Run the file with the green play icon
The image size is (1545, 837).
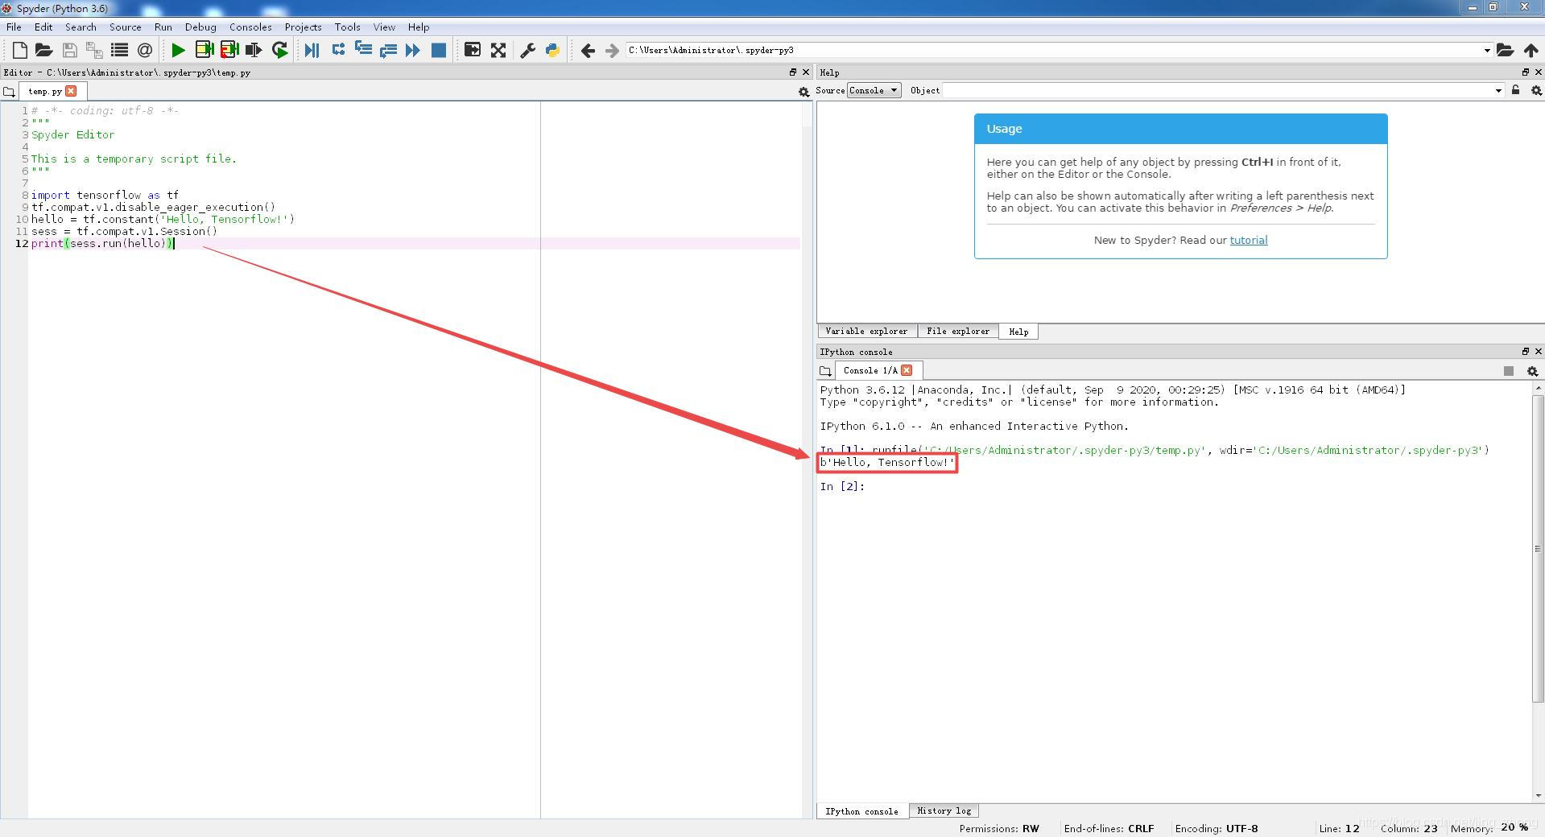(x=179, y=50)
